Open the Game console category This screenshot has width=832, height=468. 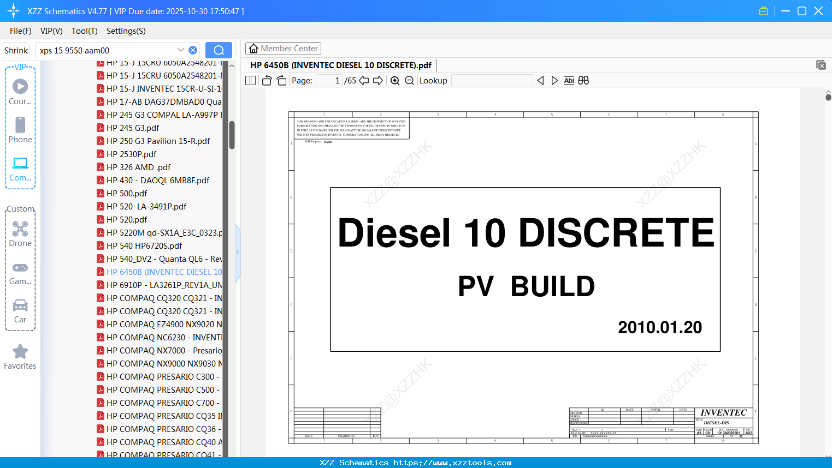pyautogui.click(x=20, y=273)
